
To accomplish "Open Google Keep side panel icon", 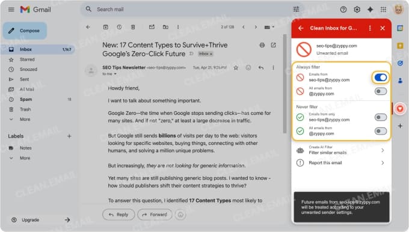I will 400,46.
